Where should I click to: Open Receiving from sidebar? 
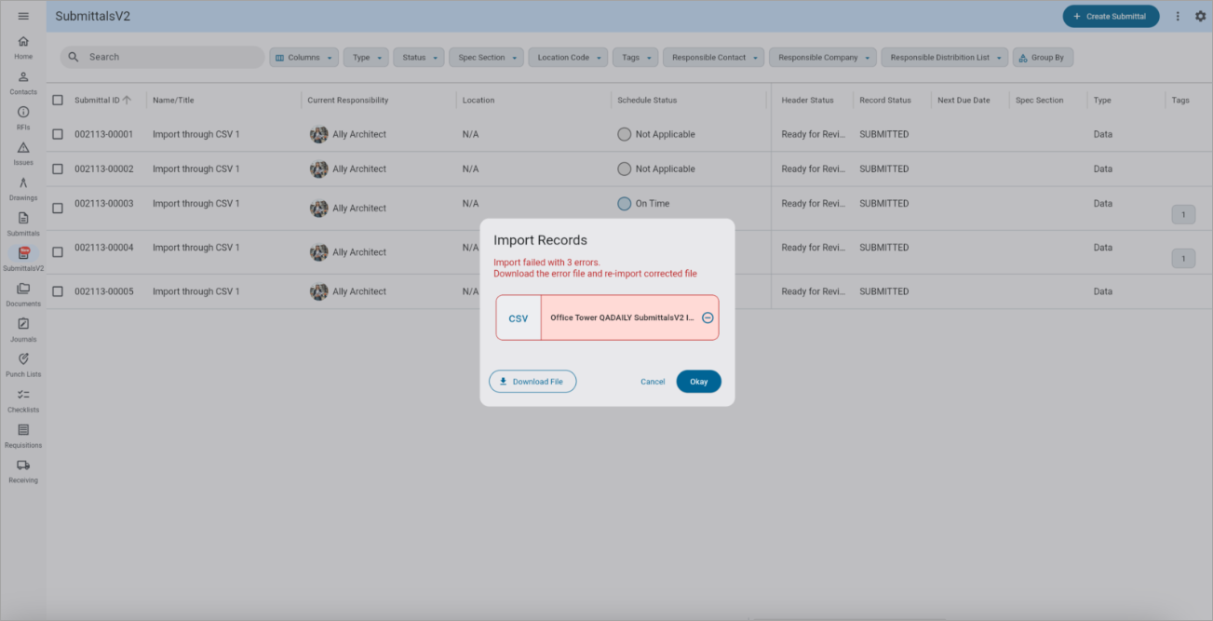(x=23, y=472)
